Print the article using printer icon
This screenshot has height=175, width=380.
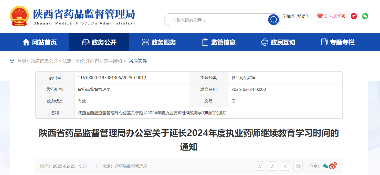point(298,166)
